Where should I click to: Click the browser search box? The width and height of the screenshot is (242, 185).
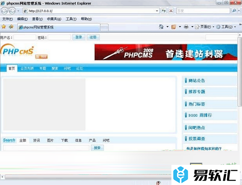click(203, 11)
